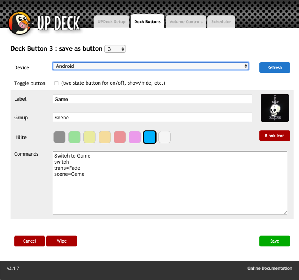Select the white hilite color swatch

point(164,137)
